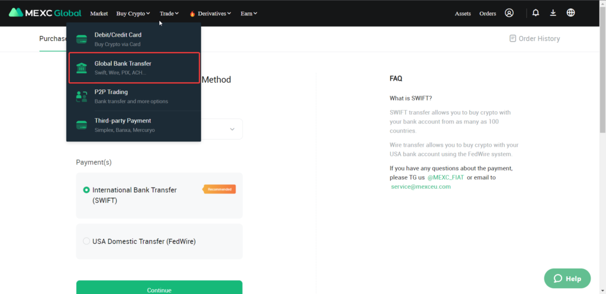Click 'Buy Crypto via Card' subtitle text
This screenshot has height=294, width=606.
pos(118,44)
